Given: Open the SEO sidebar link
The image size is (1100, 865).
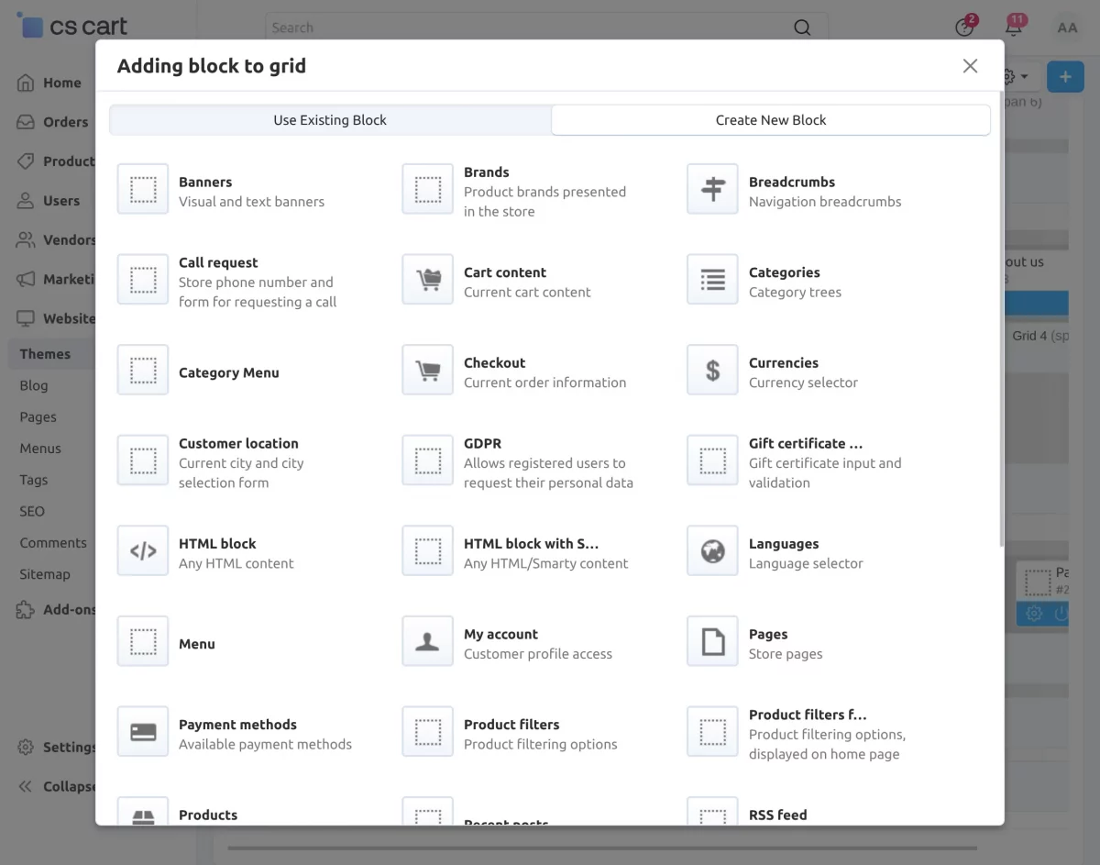Looking at the screenshot, I should [x=32, y=512].
